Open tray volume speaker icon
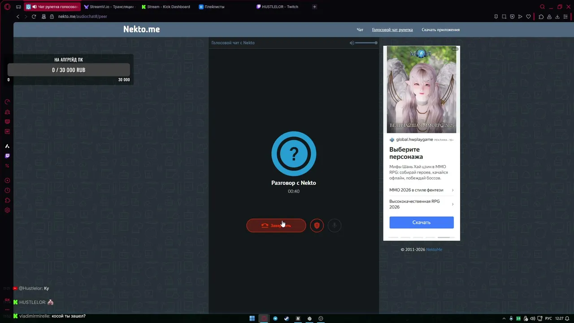 coord(534,319)
